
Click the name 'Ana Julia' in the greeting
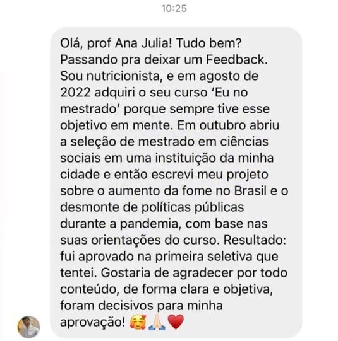click(x=143, y=43)
